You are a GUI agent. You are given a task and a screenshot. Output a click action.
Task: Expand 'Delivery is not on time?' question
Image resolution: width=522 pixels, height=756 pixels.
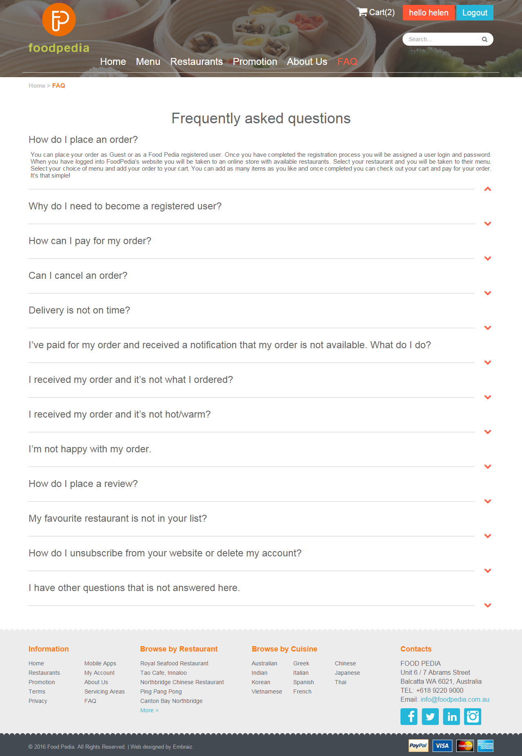pyautogui.click(x=487, y=328)
